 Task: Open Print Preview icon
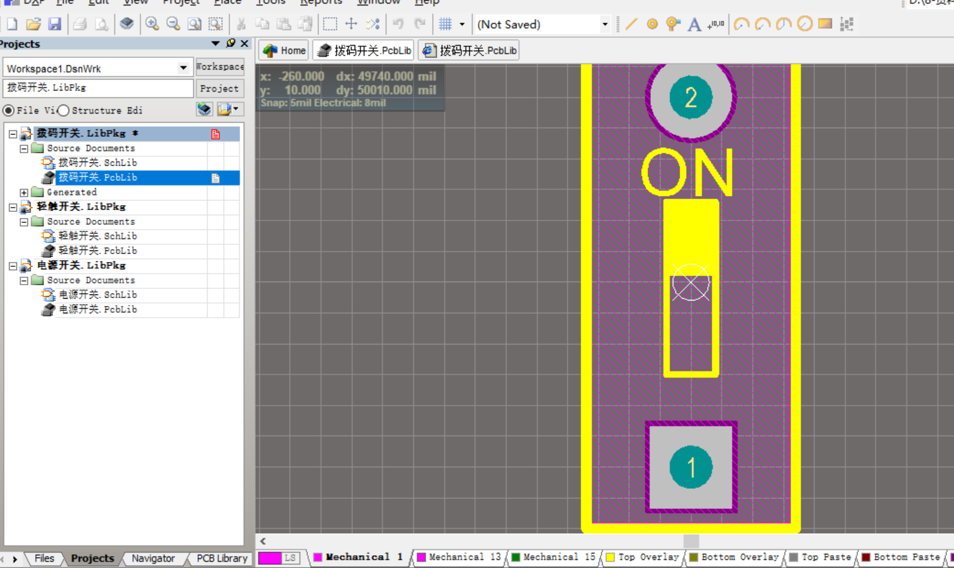click(101, 24)
